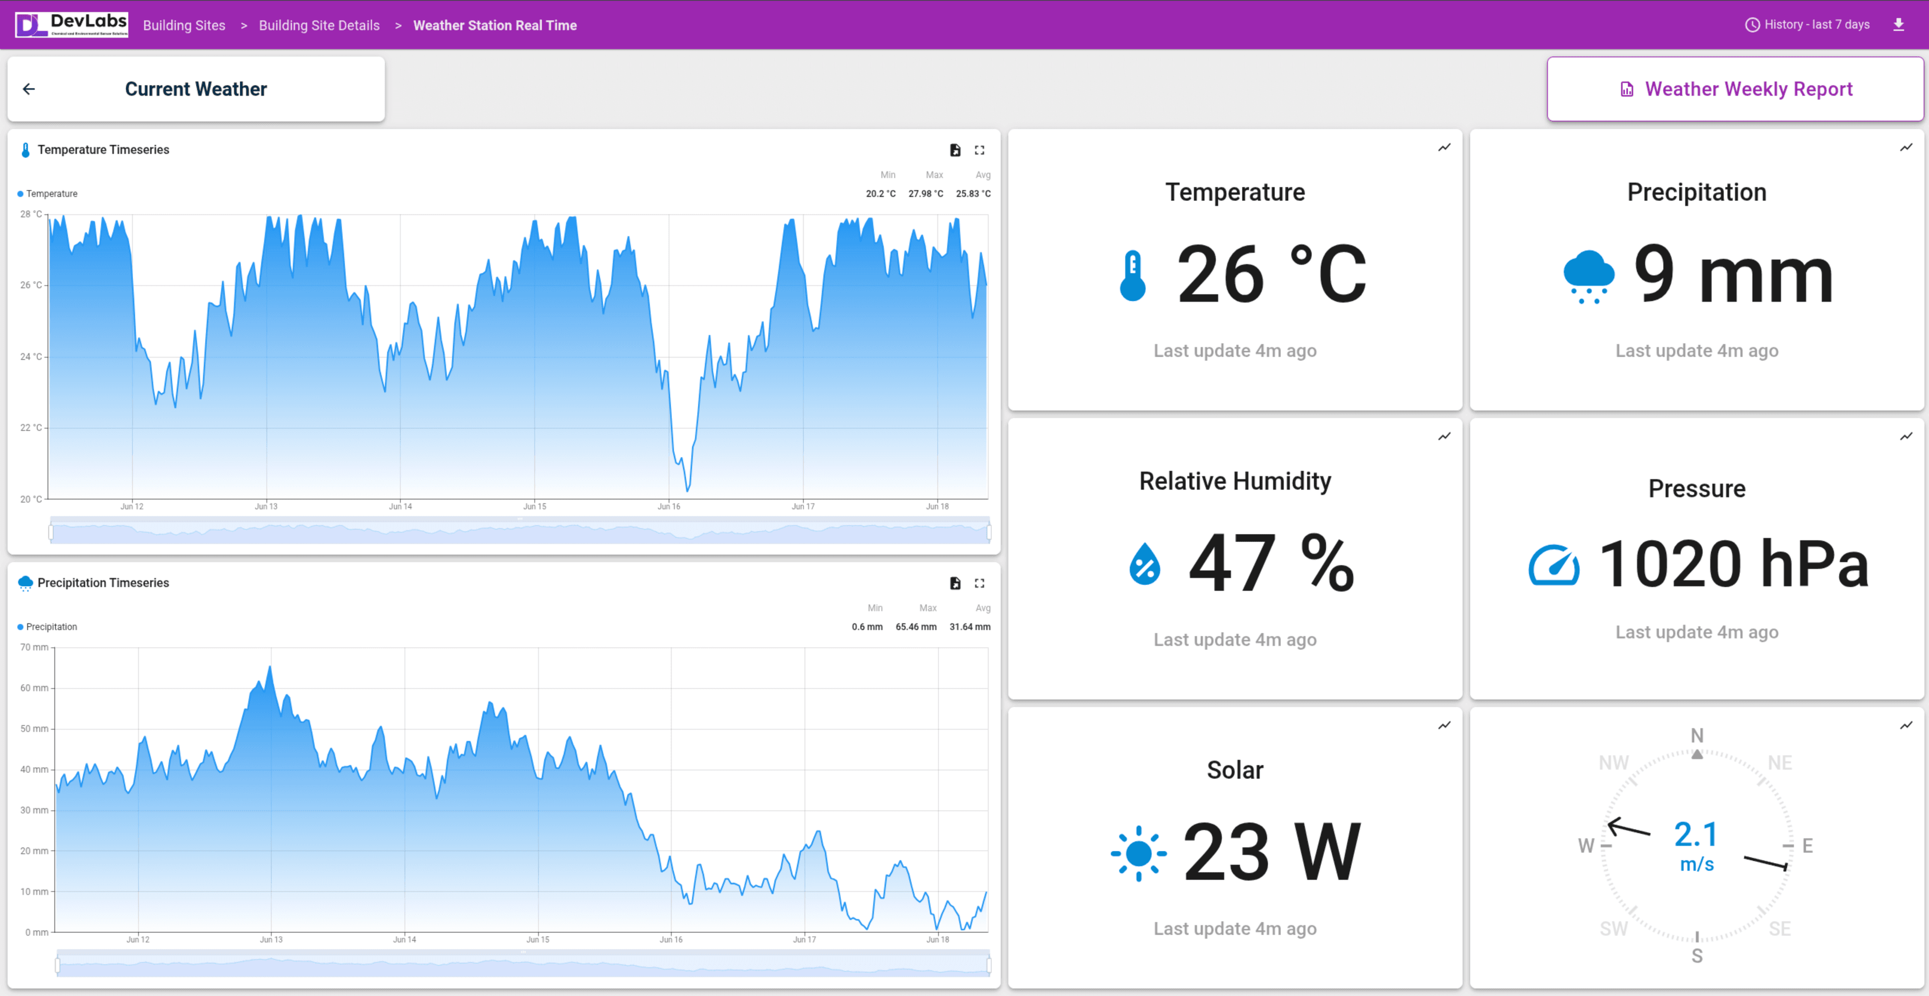The width and height of the screenshot is (1929, 996).
Task: Click the W label on wind compass
Action: 1586,846
